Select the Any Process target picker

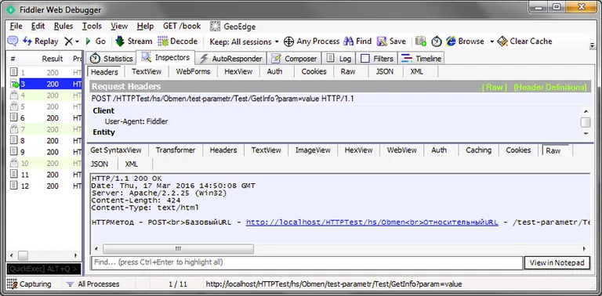(311, 42)
